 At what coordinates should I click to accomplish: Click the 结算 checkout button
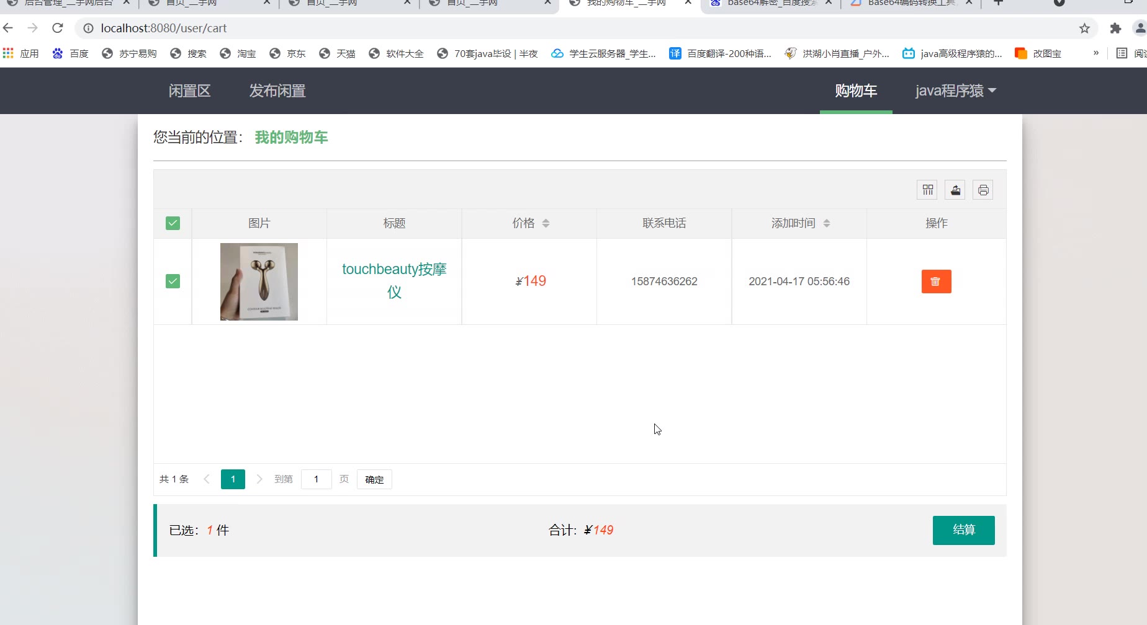pyautogui.click(x=963, y=530)
